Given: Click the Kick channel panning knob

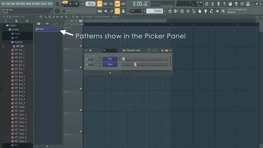Looking at the screenshot, I should pos(90,59).
